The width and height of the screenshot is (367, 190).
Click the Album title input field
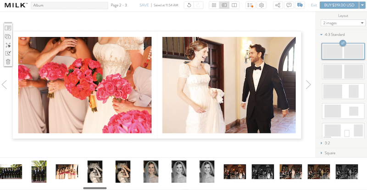pyautogui.click(x=69, y=5)
